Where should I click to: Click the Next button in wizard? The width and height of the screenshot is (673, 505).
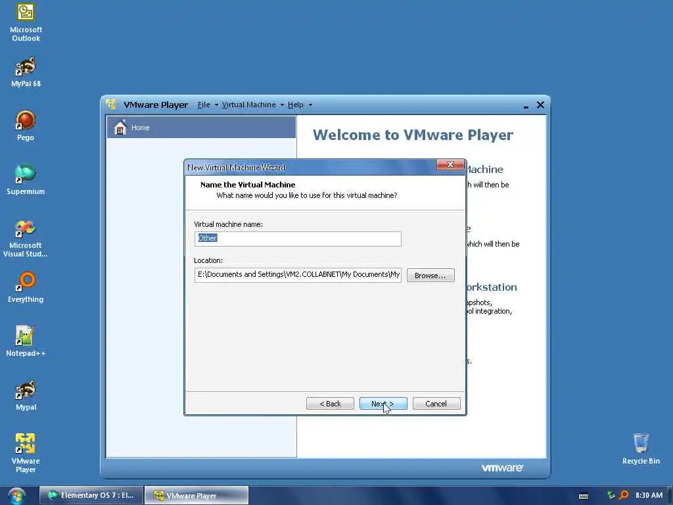pos(383,404)
